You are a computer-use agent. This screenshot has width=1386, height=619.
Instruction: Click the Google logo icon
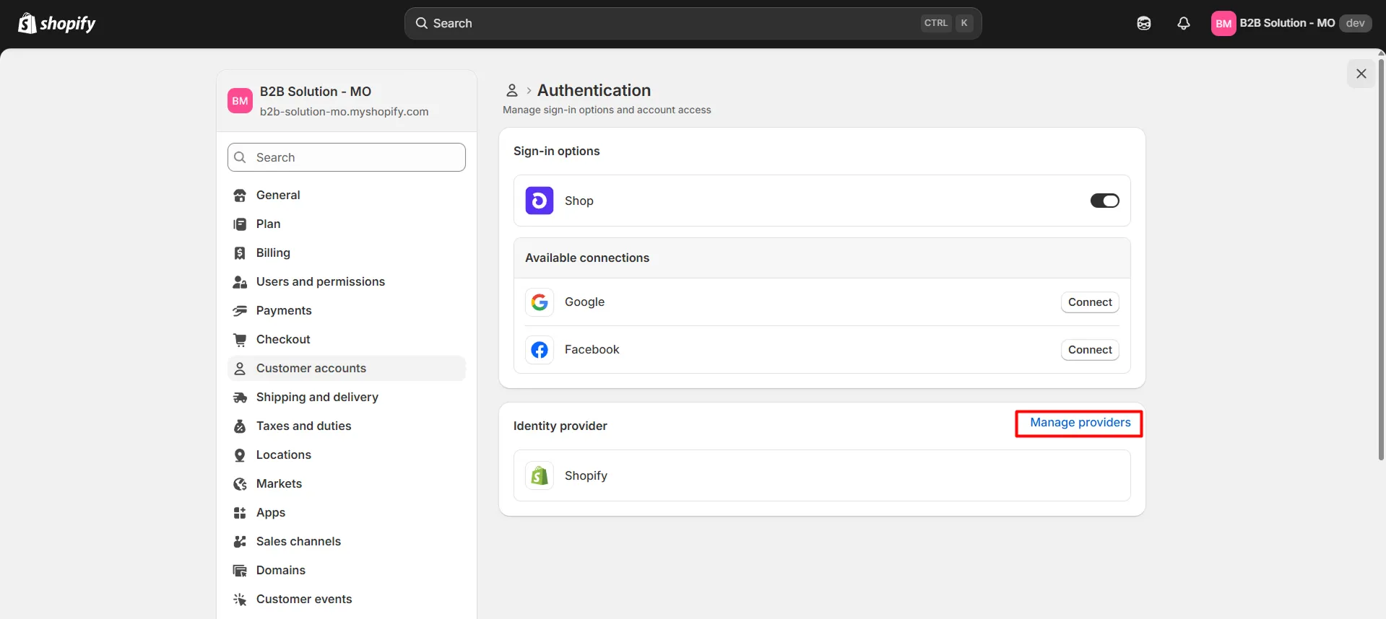tap(540, 302)
